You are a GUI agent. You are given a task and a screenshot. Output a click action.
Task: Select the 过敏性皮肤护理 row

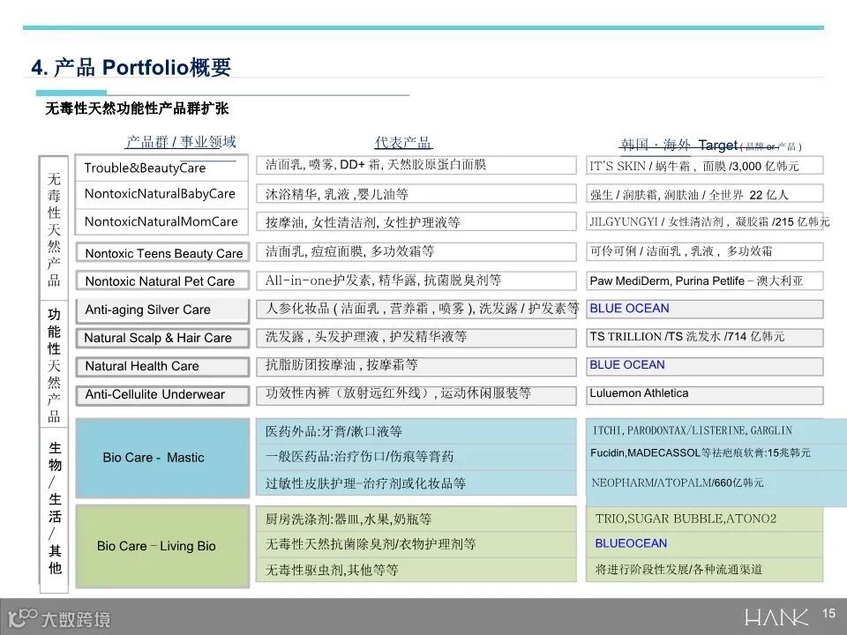tap(416, 482)
